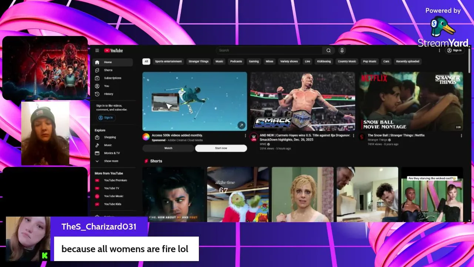Select the Live filter chip

(x=307, y=62)
